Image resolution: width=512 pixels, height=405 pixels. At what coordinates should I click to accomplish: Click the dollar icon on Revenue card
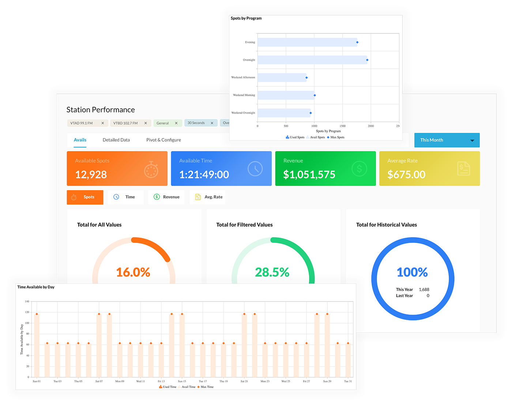click(359, 169)
